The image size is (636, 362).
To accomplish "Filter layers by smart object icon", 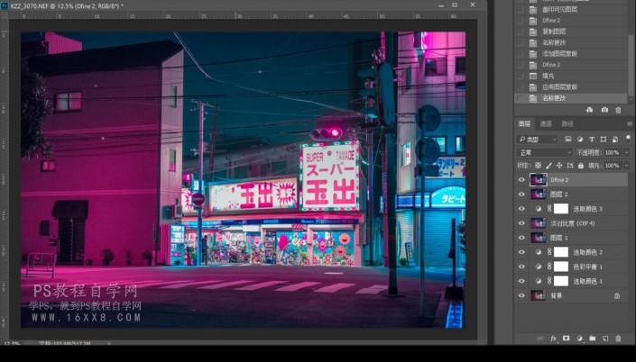I will [615, 140].
